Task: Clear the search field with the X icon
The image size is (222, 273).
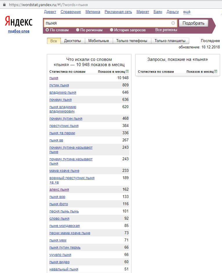Action: 173,23
